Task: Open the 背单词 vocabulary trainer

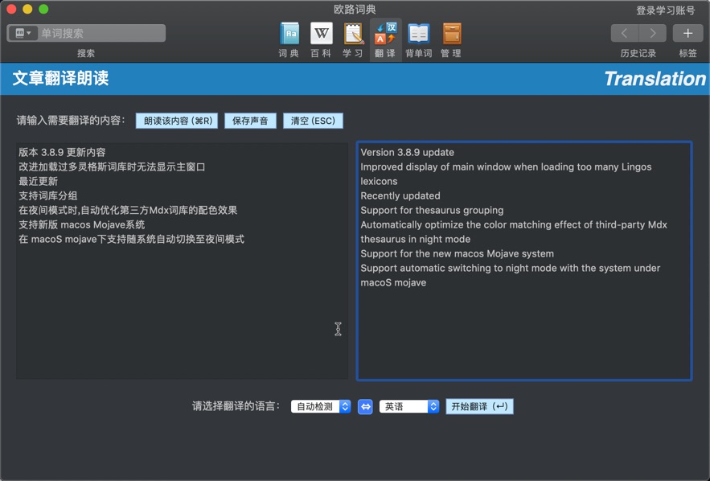Action: click(419, 38)
